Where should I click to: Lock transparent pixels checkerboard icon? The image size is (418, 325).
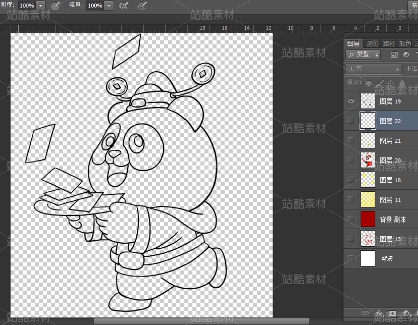click(x=369, y=83)
